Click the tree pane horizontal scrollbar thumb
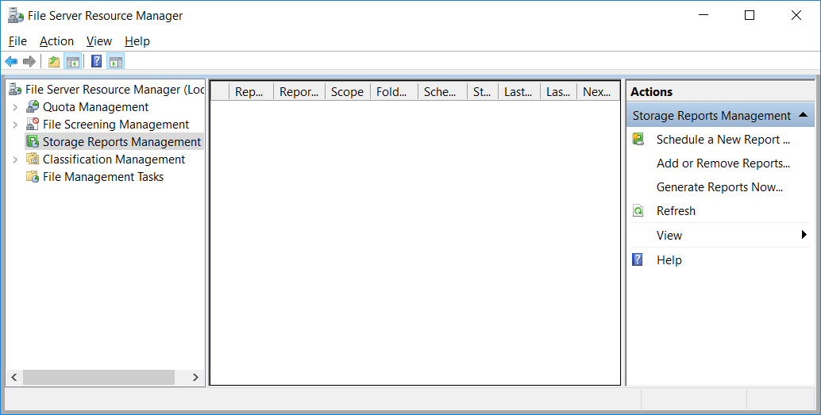Screen dimensions: 821x415 click(98, 377)
